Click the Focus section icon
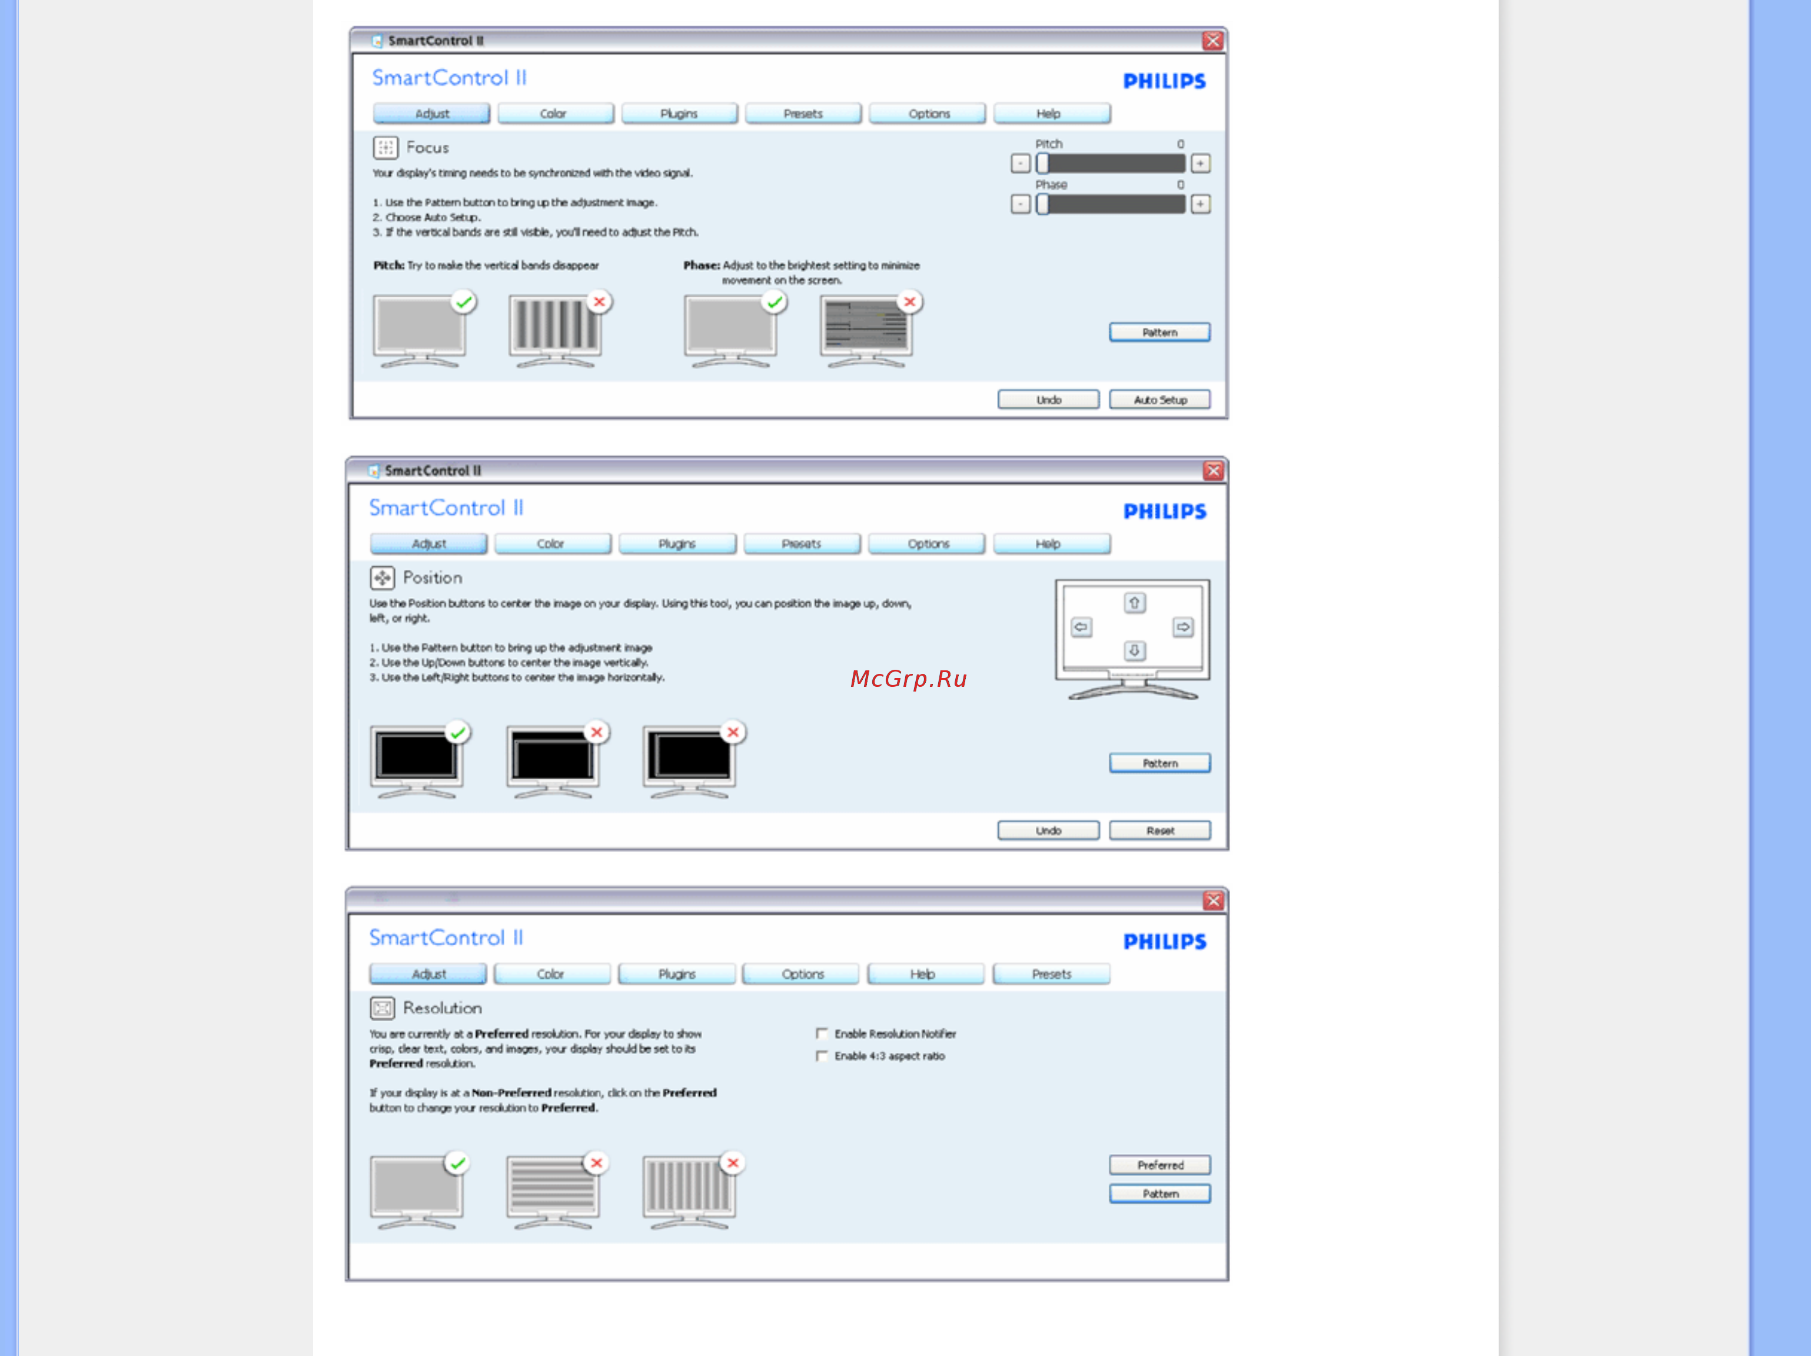 click(x=386, y=147)
